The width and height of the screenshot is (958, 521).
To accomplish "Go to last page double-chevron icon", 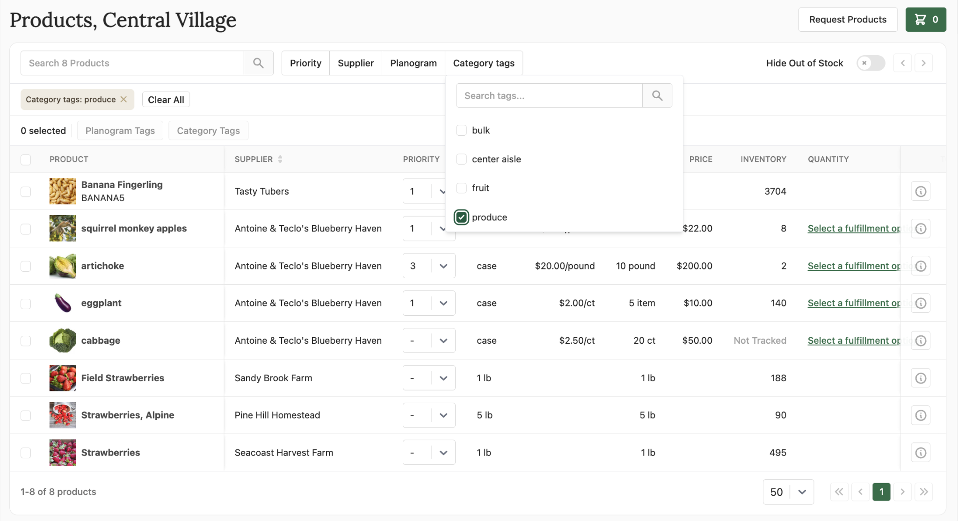I will tap(923, 492).
